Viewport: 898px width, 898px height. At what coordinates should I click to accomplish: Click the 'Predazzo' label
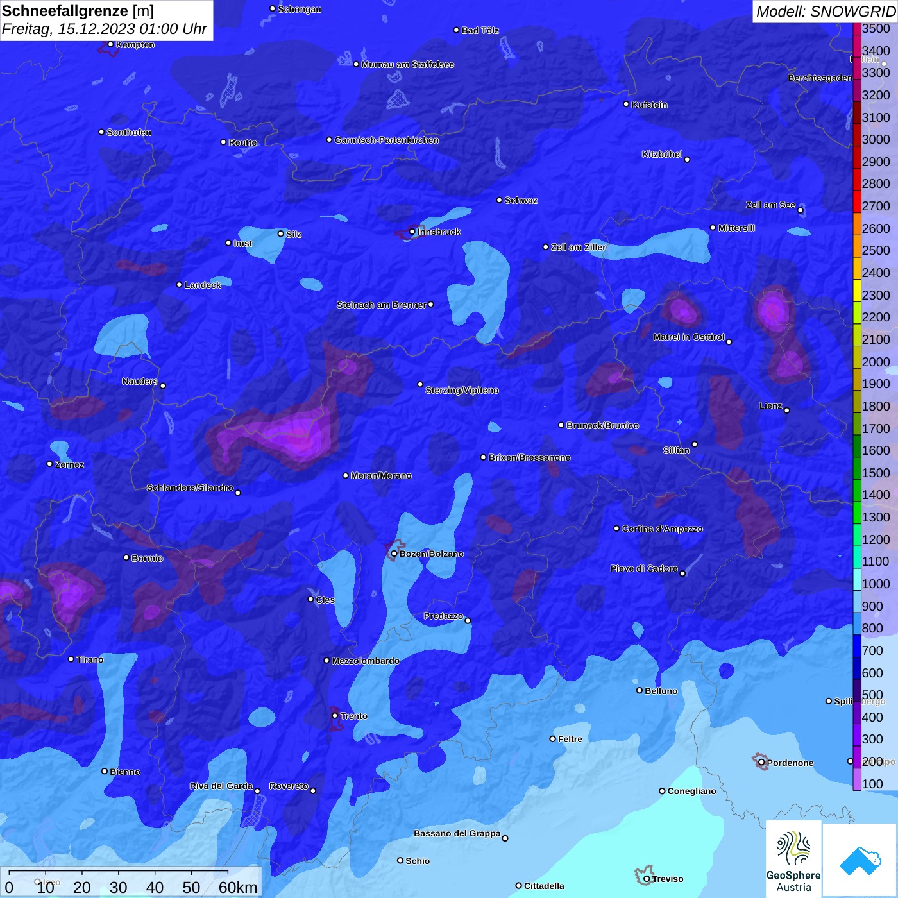[443, 616]
